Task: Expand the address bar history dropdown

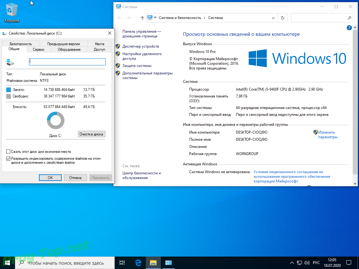Action: point(273,18)
